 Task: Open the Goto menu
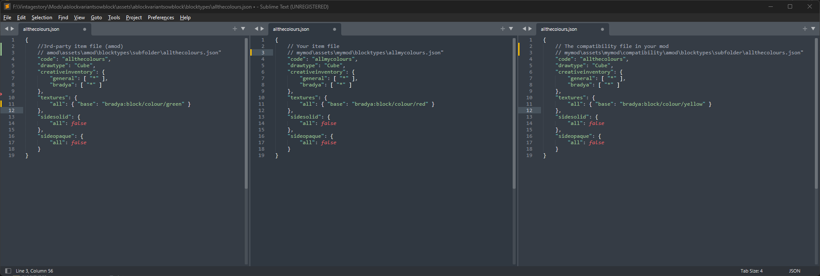(x=96, y=18)
